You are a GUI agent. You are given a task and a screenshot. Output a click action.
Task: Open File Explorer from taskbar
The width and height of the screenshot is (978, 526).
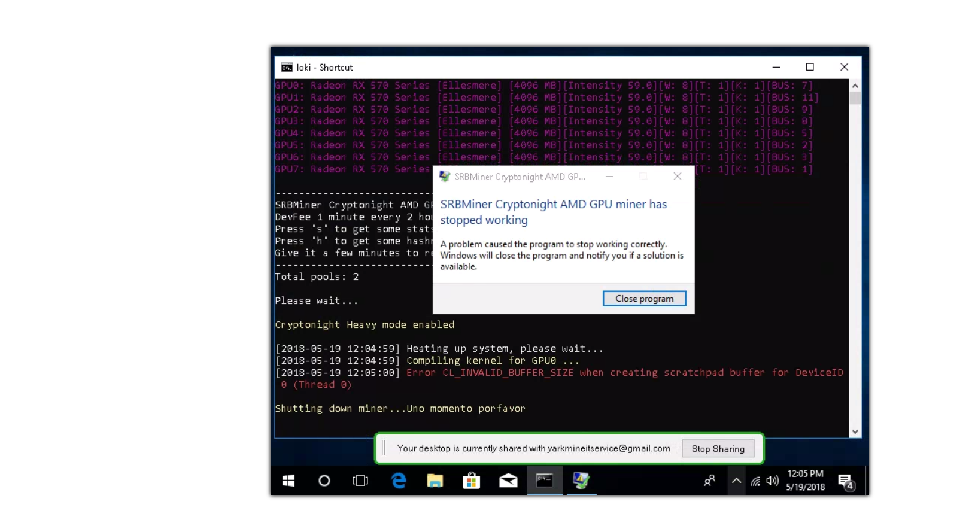[x=435, y=481]
